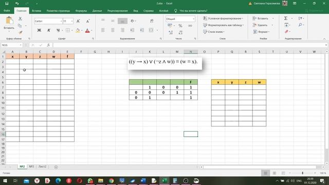
Task: Switch to the Разметка страницы tab
Action: pos(58,11)
